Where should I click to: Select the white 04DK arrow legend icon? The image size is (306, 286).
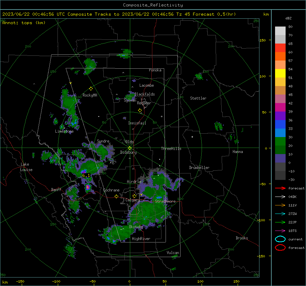[280, 197]
